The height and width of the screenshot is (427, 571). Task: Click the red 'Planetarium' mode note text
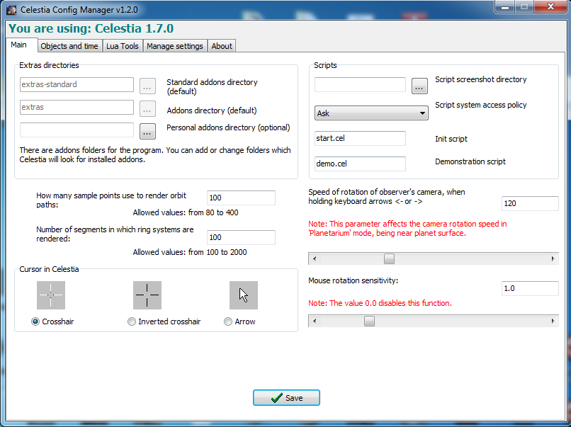[x=407, y=229]
